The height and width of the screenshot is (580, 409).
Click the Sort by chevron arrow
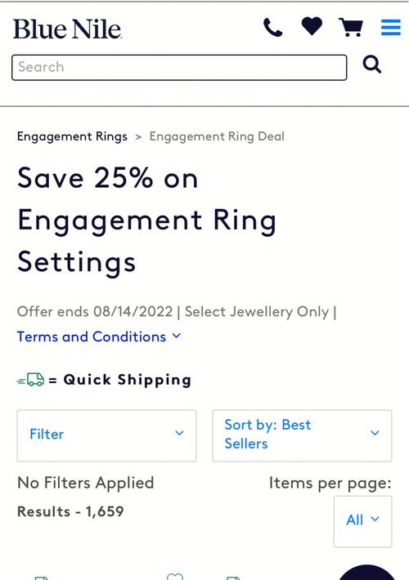pyautogui.click(x=375, y=433)
